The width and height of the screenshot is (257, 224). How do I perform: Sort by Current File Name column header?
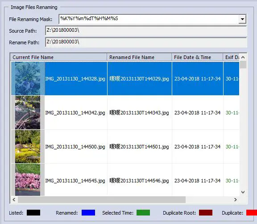[x=59, y=57]
